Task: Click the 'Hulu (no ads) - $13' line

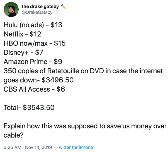Action: tap(33, 25)
